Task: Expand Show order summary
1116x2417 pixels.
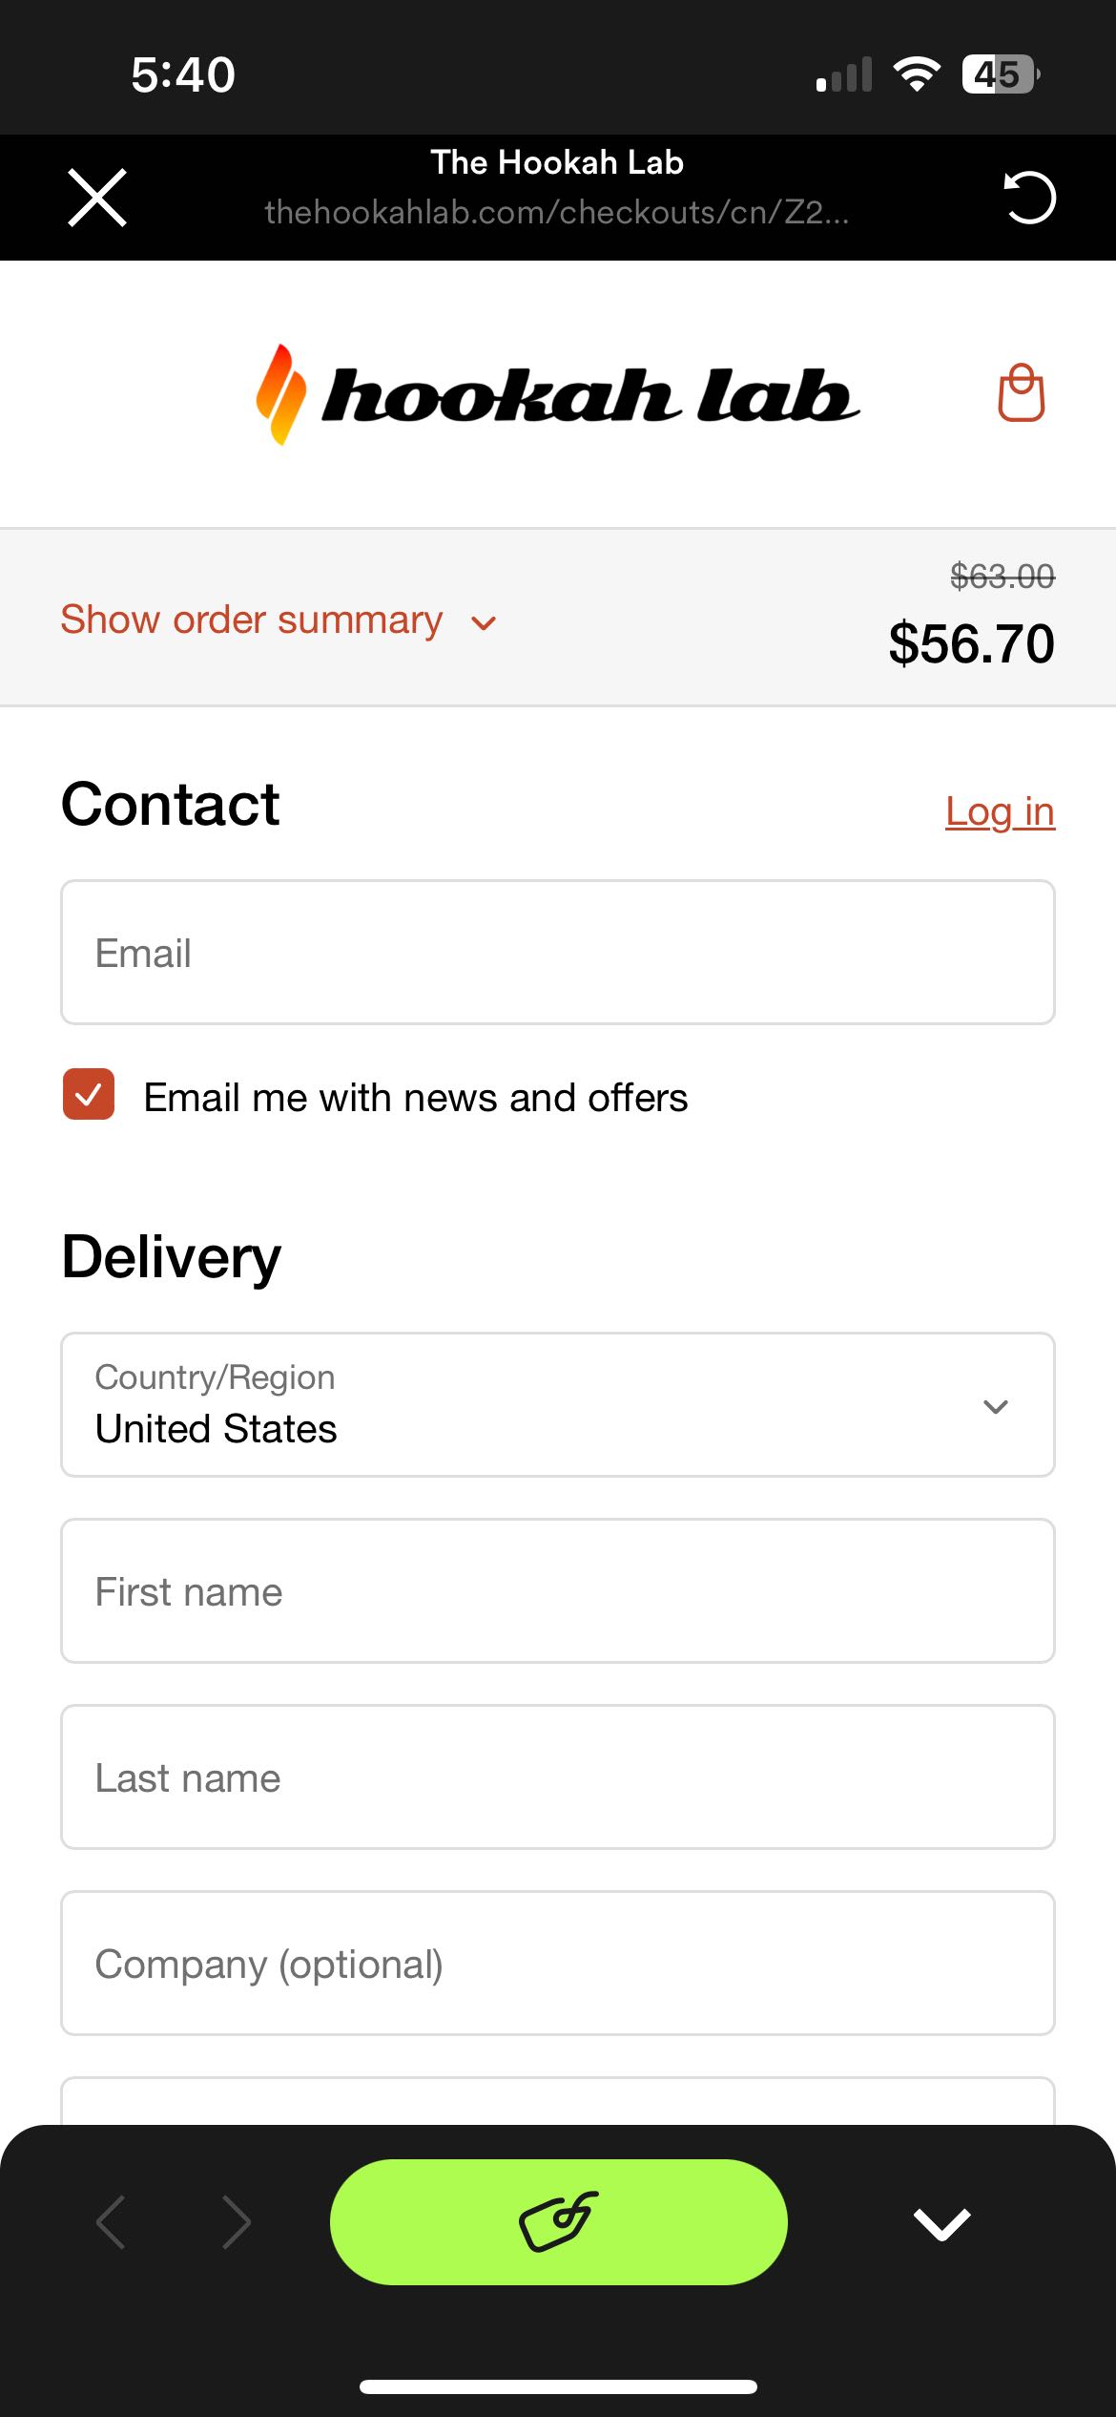Action: click(x=279, y=620)
